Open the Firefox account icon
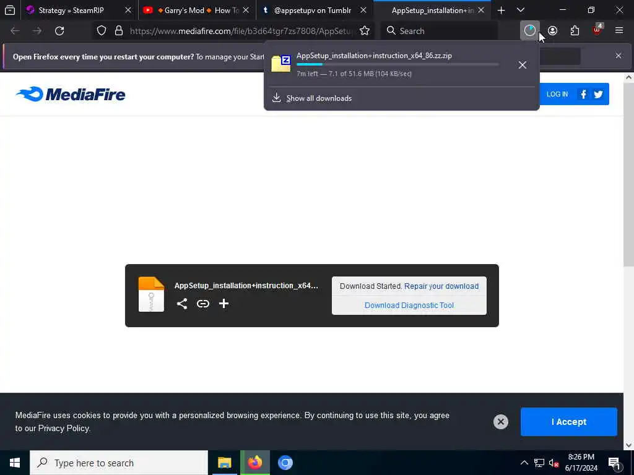 pyautogui.click(x=553, y=31)
